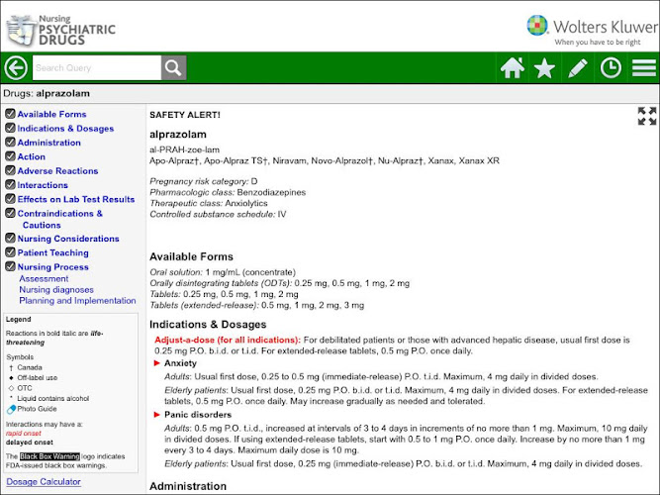Jump to Interactions sidebar link
The image size is (660, 495).
click(x=43, y=185)
